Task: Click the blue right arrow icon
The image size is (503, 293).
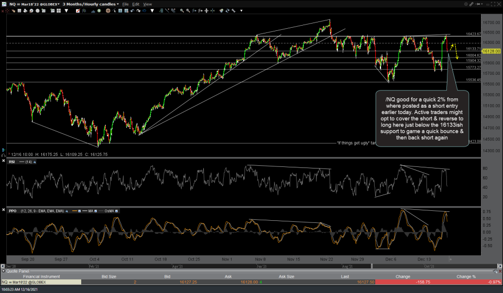Action: coord(145,10)
